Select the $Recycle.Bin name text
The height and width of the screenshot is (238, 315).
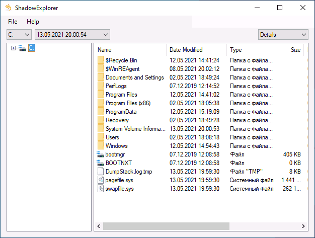121,60
